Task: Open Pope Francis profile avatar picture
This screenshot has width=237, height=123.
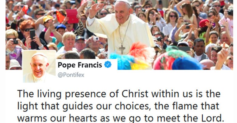Action: [39, 66]
